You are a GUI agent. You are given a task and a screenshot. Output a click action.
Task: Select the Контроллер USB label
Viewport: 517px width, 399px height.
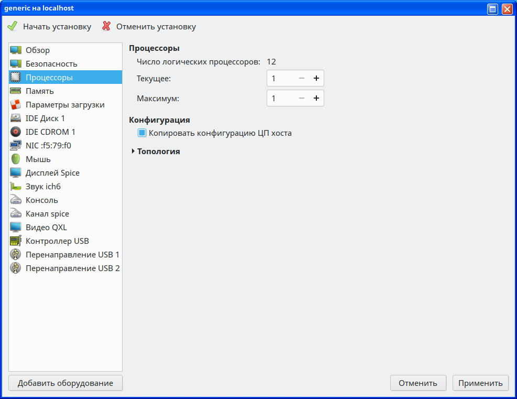(x=58, y=241)
